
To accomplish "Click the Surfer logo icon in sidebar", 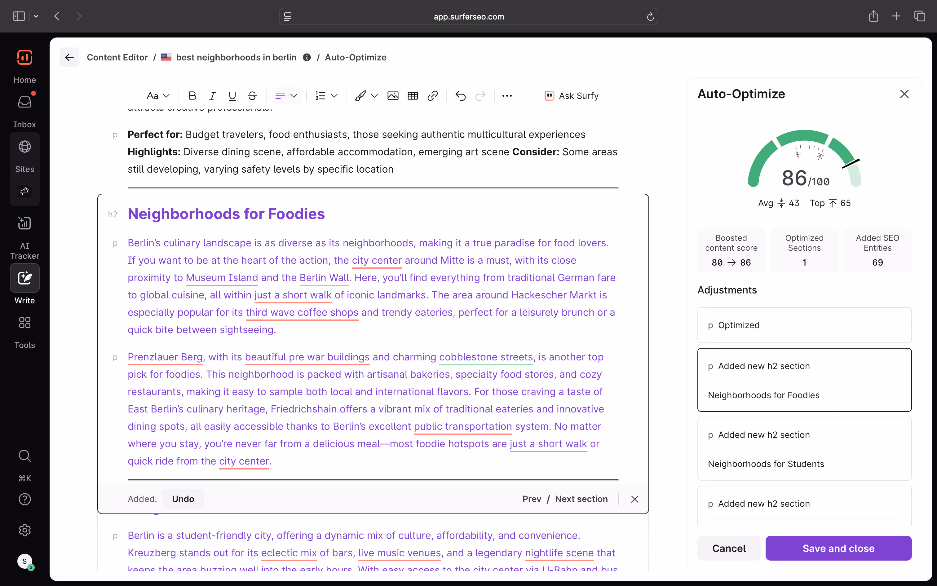I will click(24, 57).
